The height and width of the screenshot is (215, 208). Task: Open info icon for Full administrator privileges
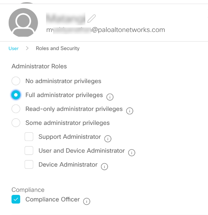[110, 96]
